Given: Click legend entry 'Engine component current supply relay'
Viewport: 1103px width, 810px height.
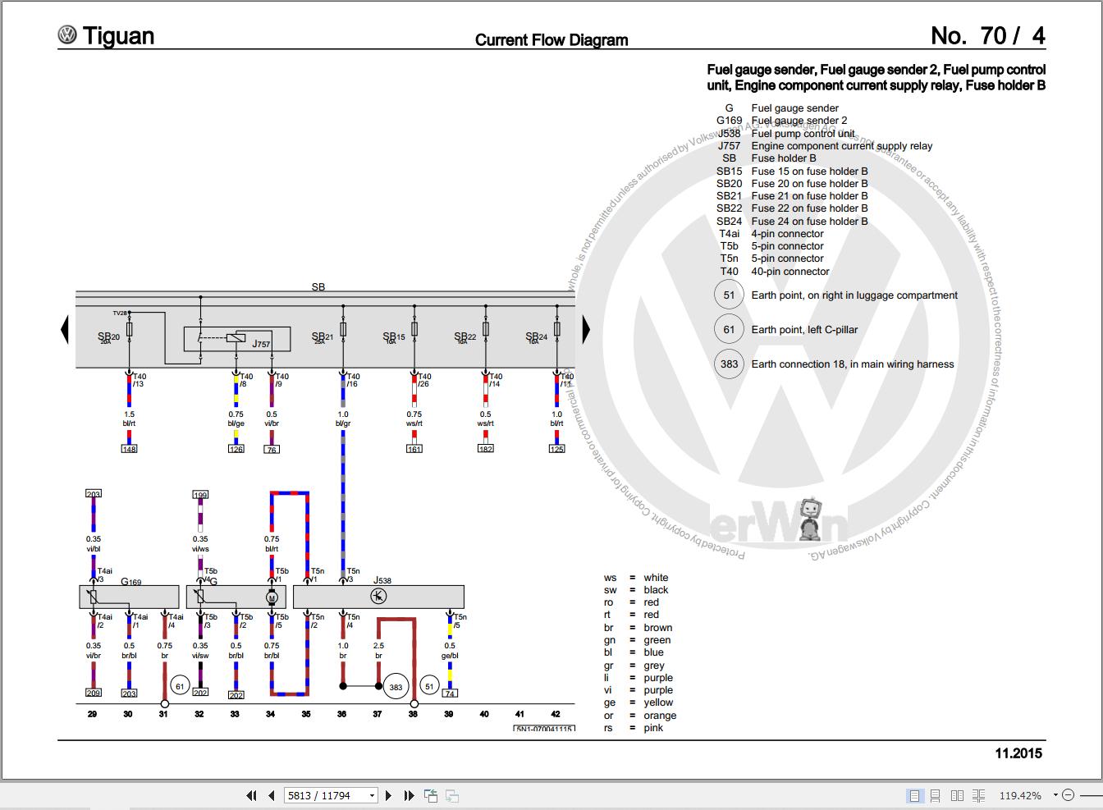Looking at the screenshot, I should tap(842, 146).
